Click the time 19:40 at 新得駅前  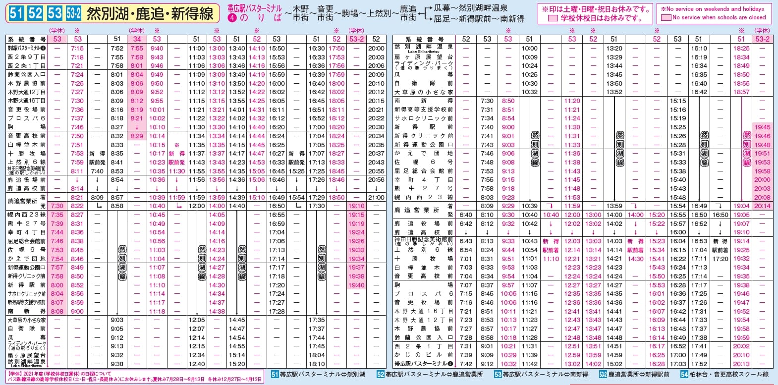(x=356, y=285)
